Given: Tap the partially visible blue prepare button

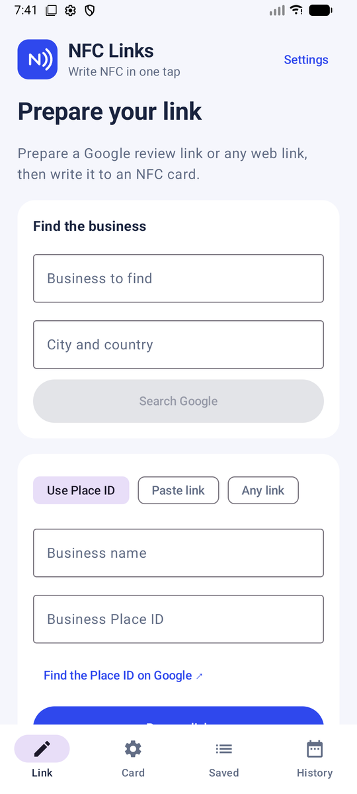Looking at the screenshot, I should (178, 715).
